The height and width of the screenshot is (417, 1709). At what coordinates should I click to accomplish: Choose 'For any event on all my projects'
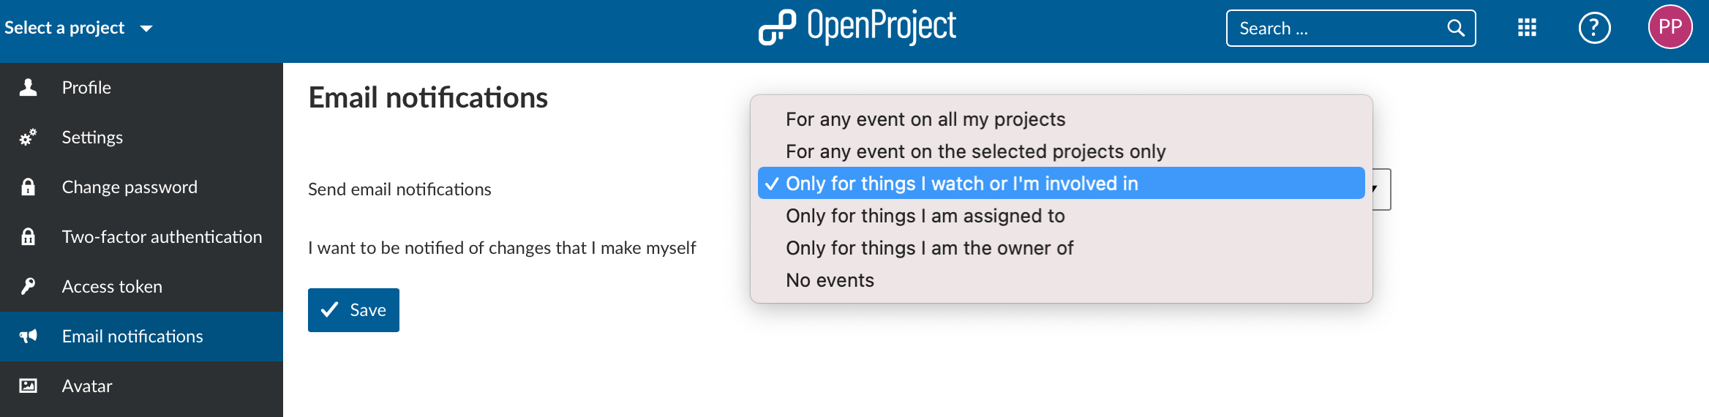(x=925, y=119)
